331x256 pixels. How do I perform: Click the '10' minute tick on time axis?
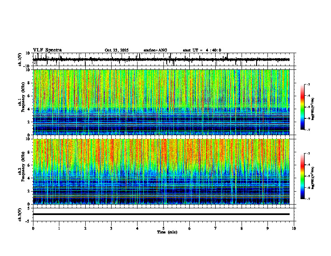[294, 228]
